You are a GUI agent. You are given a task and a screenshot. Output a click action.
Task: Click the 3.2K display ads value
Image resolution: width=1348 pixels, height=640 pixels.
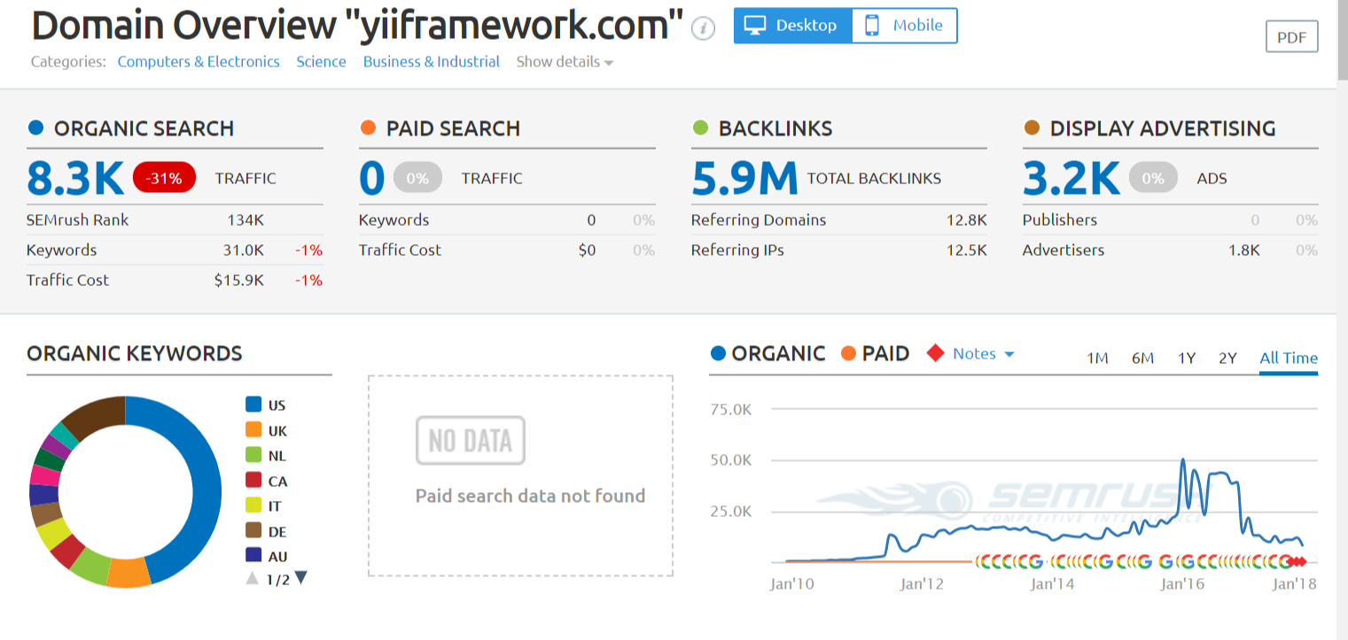pyautogui.click(x=1071, y=179)
